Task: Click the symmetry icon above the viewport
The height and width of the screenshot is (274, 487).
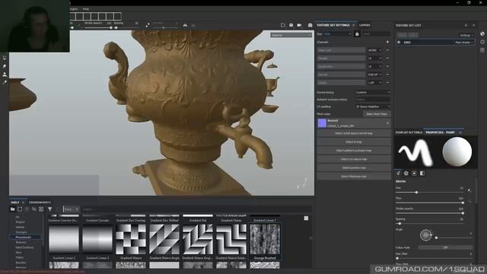Action: click(185, 25)
